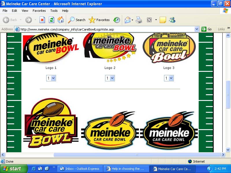Click the Address bar URL field
Screen dimensions: 231x173
pos(107,29)
